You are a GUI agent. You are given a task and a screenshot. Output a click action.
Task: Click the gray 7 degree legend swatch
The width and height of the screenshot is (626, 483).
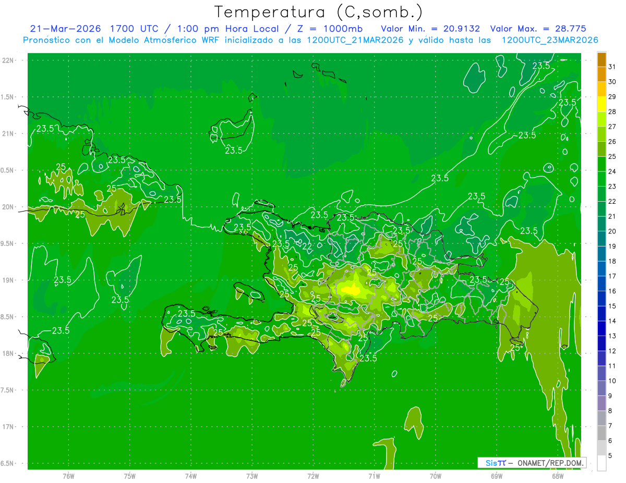point(601,434)
